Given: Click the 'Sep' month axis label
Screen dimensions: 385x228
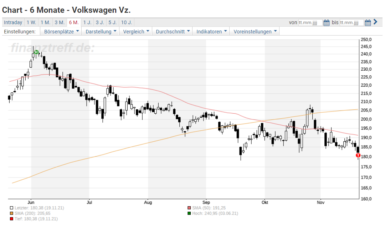Looking at the screenshot, I should click(206, 202).
